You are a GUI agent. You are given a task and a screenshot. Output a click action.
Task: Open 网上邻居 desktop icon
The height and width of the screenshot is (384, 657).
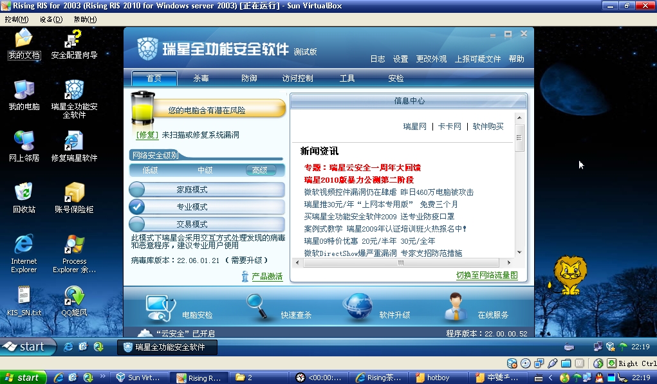tap(24, 147)
